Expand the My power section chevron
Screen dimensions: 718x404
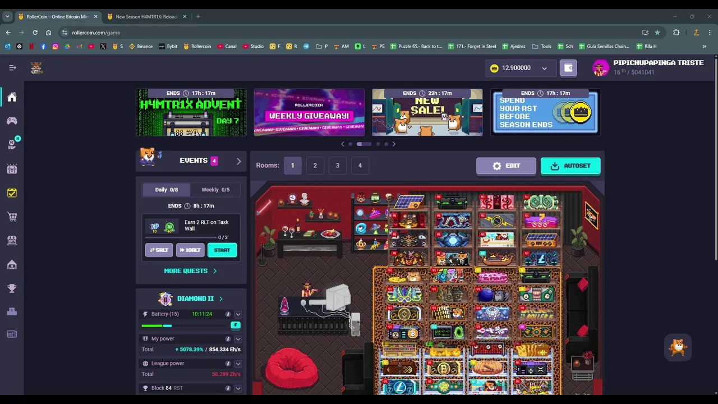pos(238,339)
